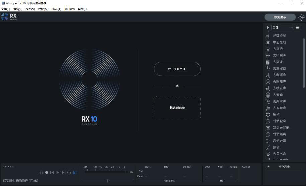Toggle loop playback
This screenshot has height=186, width=306.
pyautogui.click(x=69, y=172)
